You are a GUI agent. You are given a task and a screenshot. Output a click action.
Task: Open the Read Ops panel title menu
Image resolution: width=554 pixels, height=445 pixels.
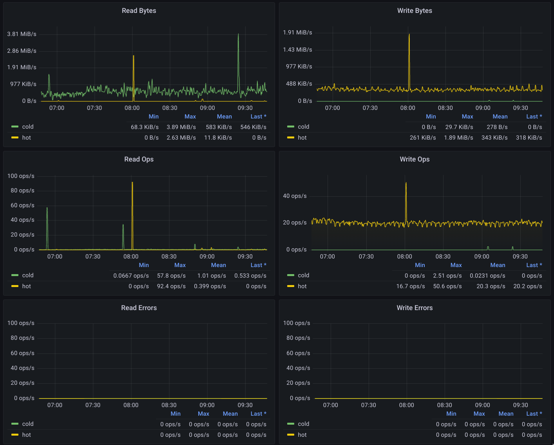coord(139,159)
